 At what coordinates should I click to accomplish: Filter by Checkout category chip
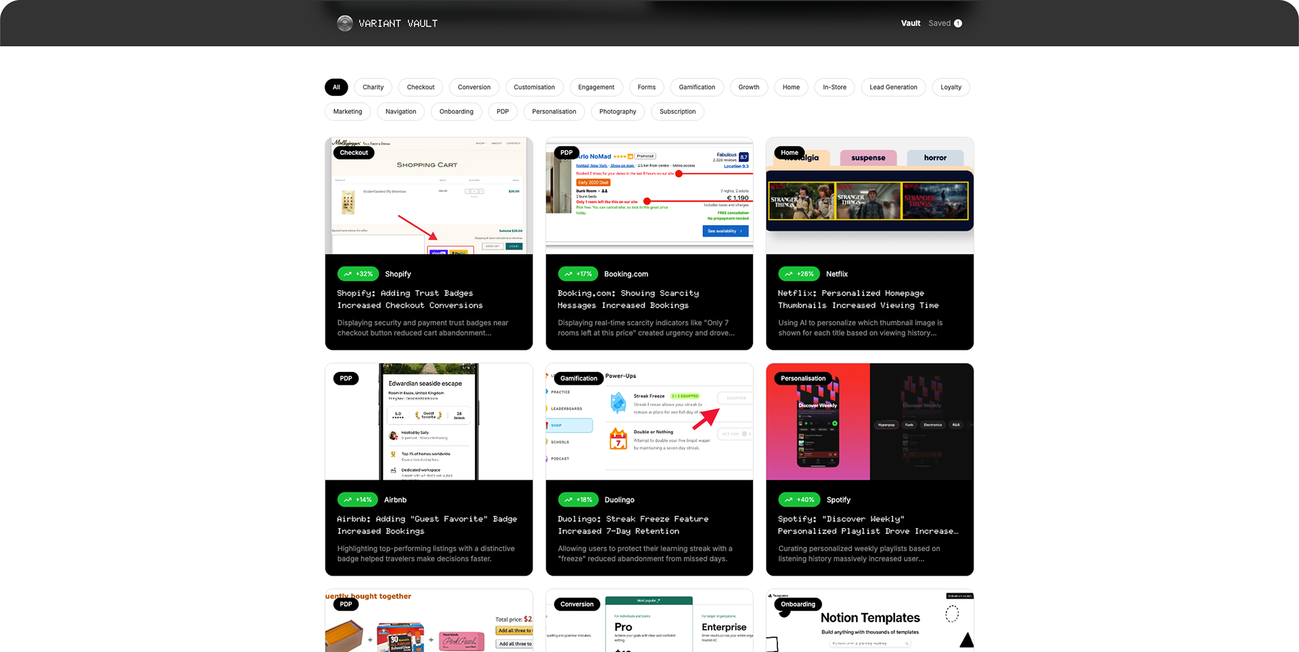point(421,87)
